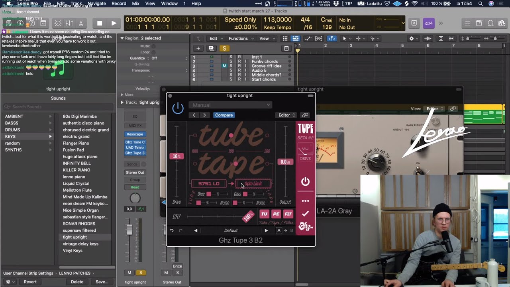This screenshot has height=287, width=510.
Task: Click the VU Drive meter button
Action: point(305,153)
